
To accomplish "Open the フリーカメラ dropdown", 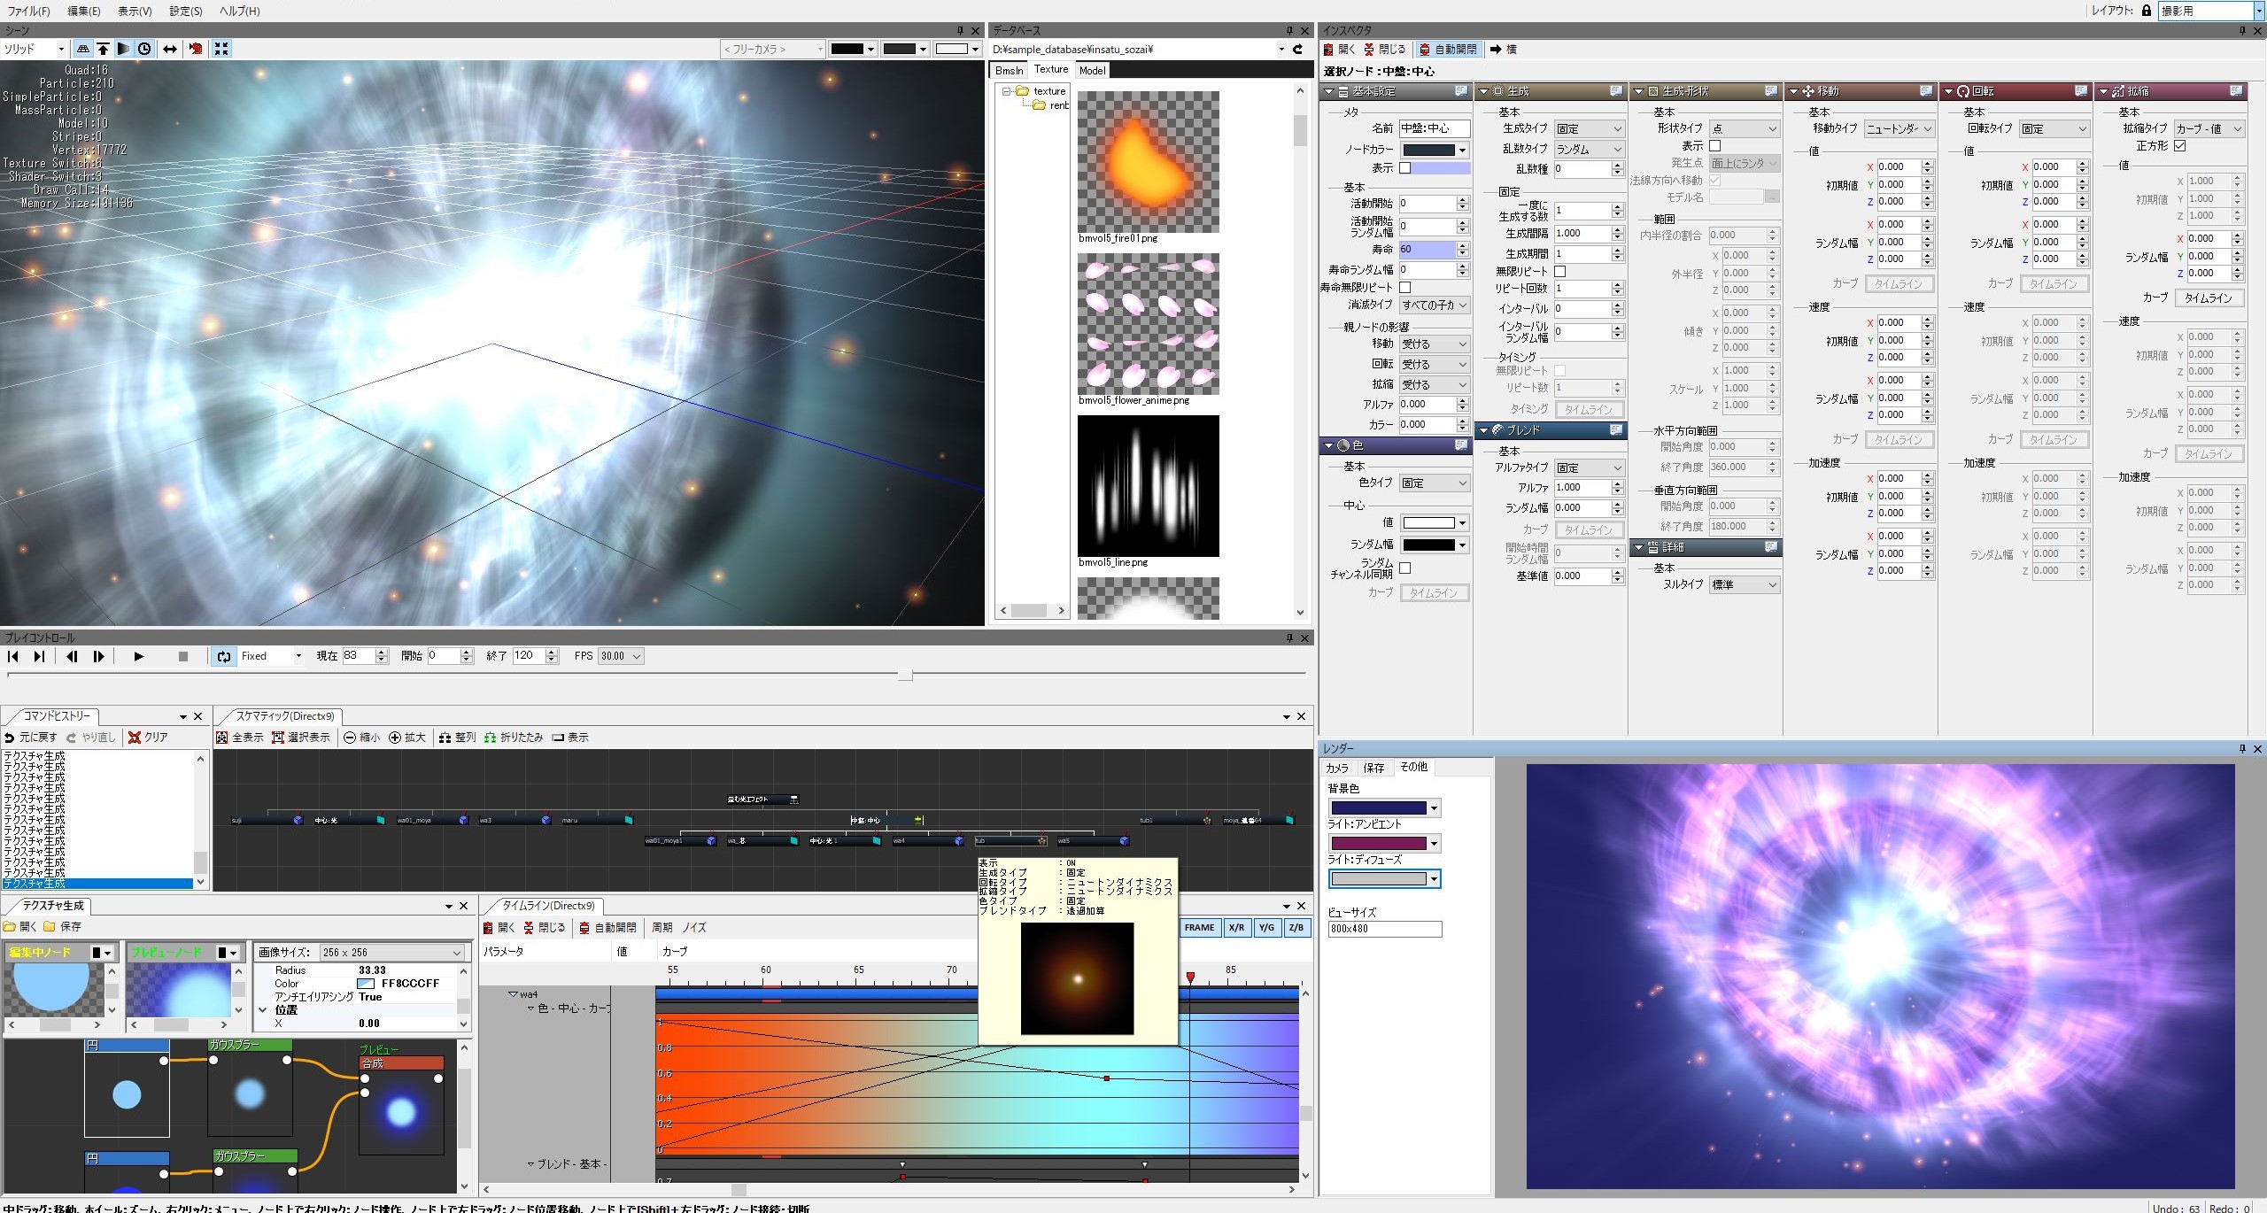I will pos(773,50).
